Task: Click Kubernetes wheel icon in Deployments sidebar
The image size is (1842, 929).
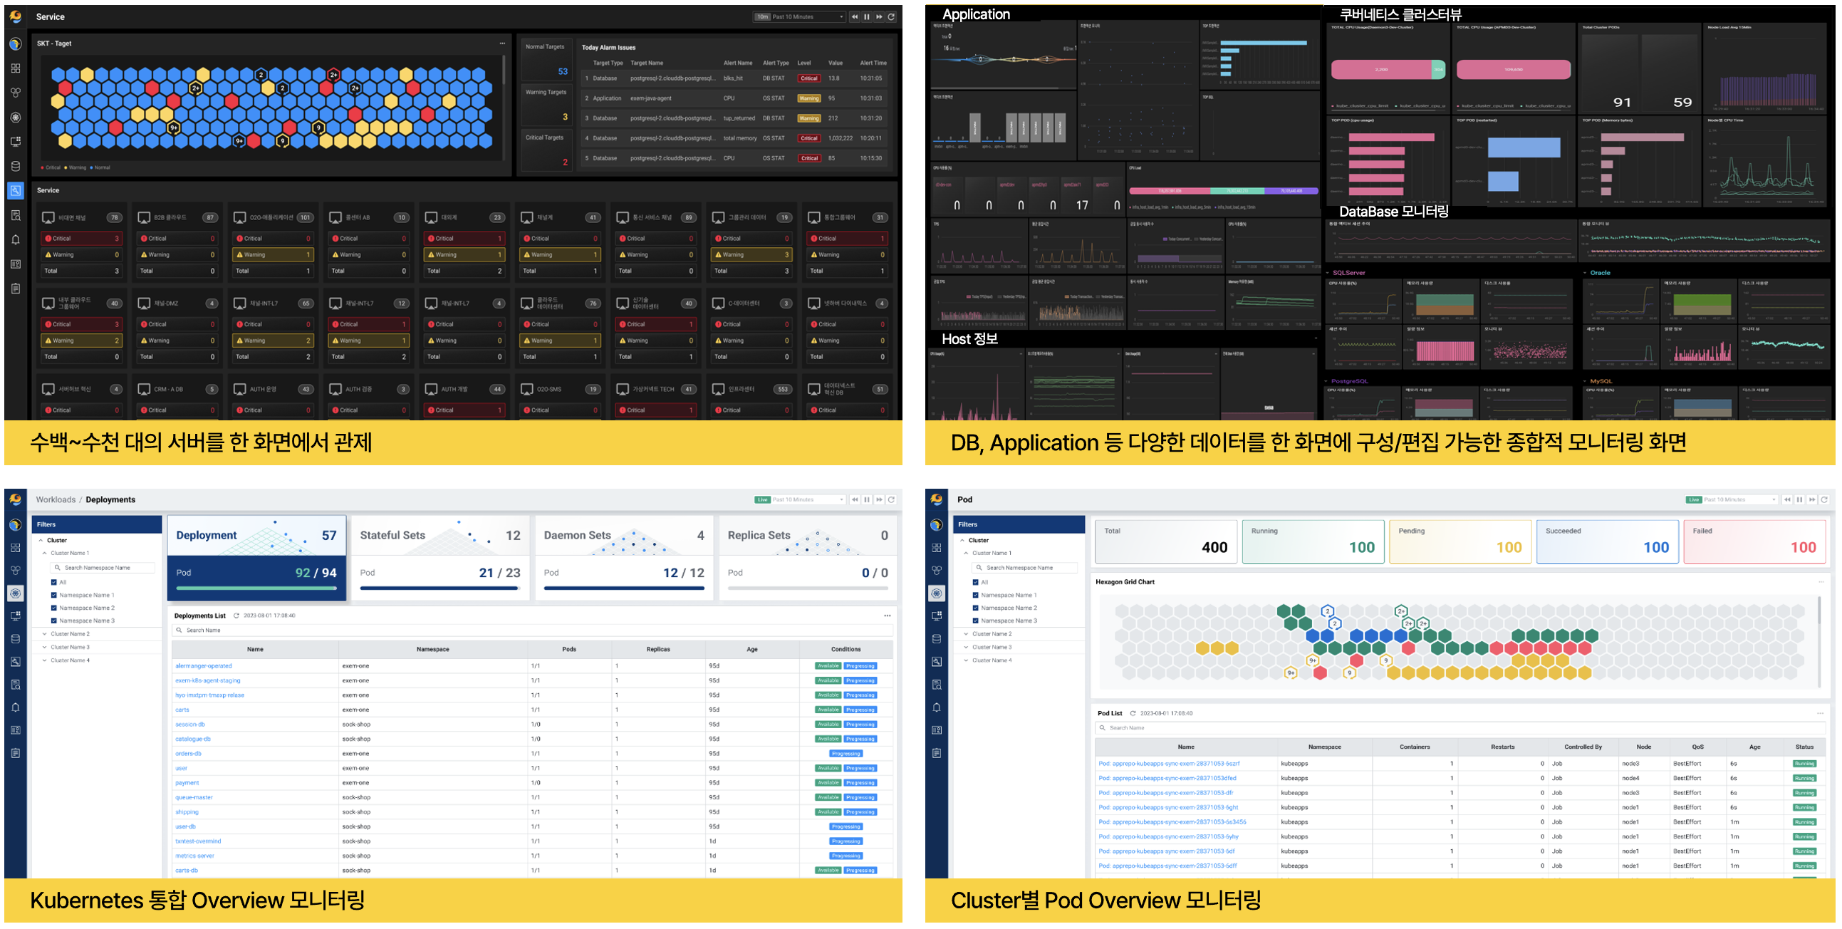Action: [x=16, y=593]
